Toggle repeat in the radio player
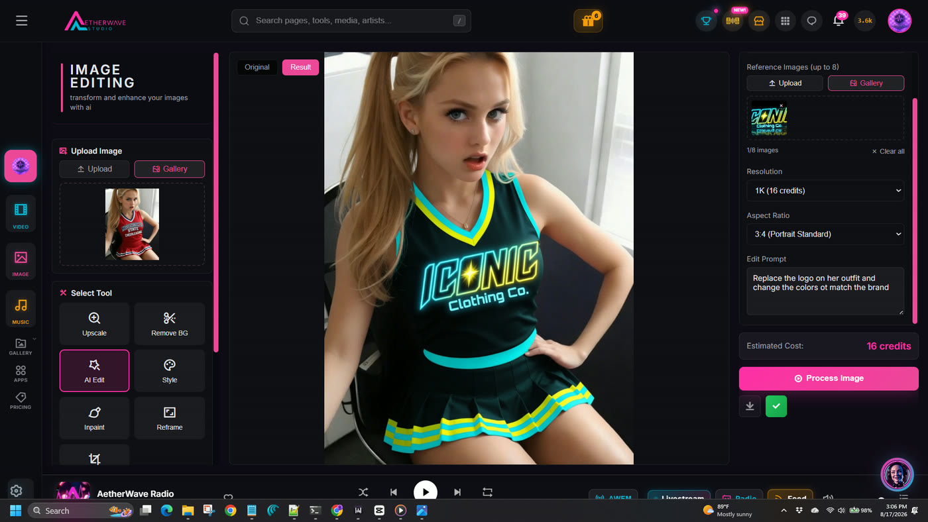 pyautogui.click(x=488, y=492)
